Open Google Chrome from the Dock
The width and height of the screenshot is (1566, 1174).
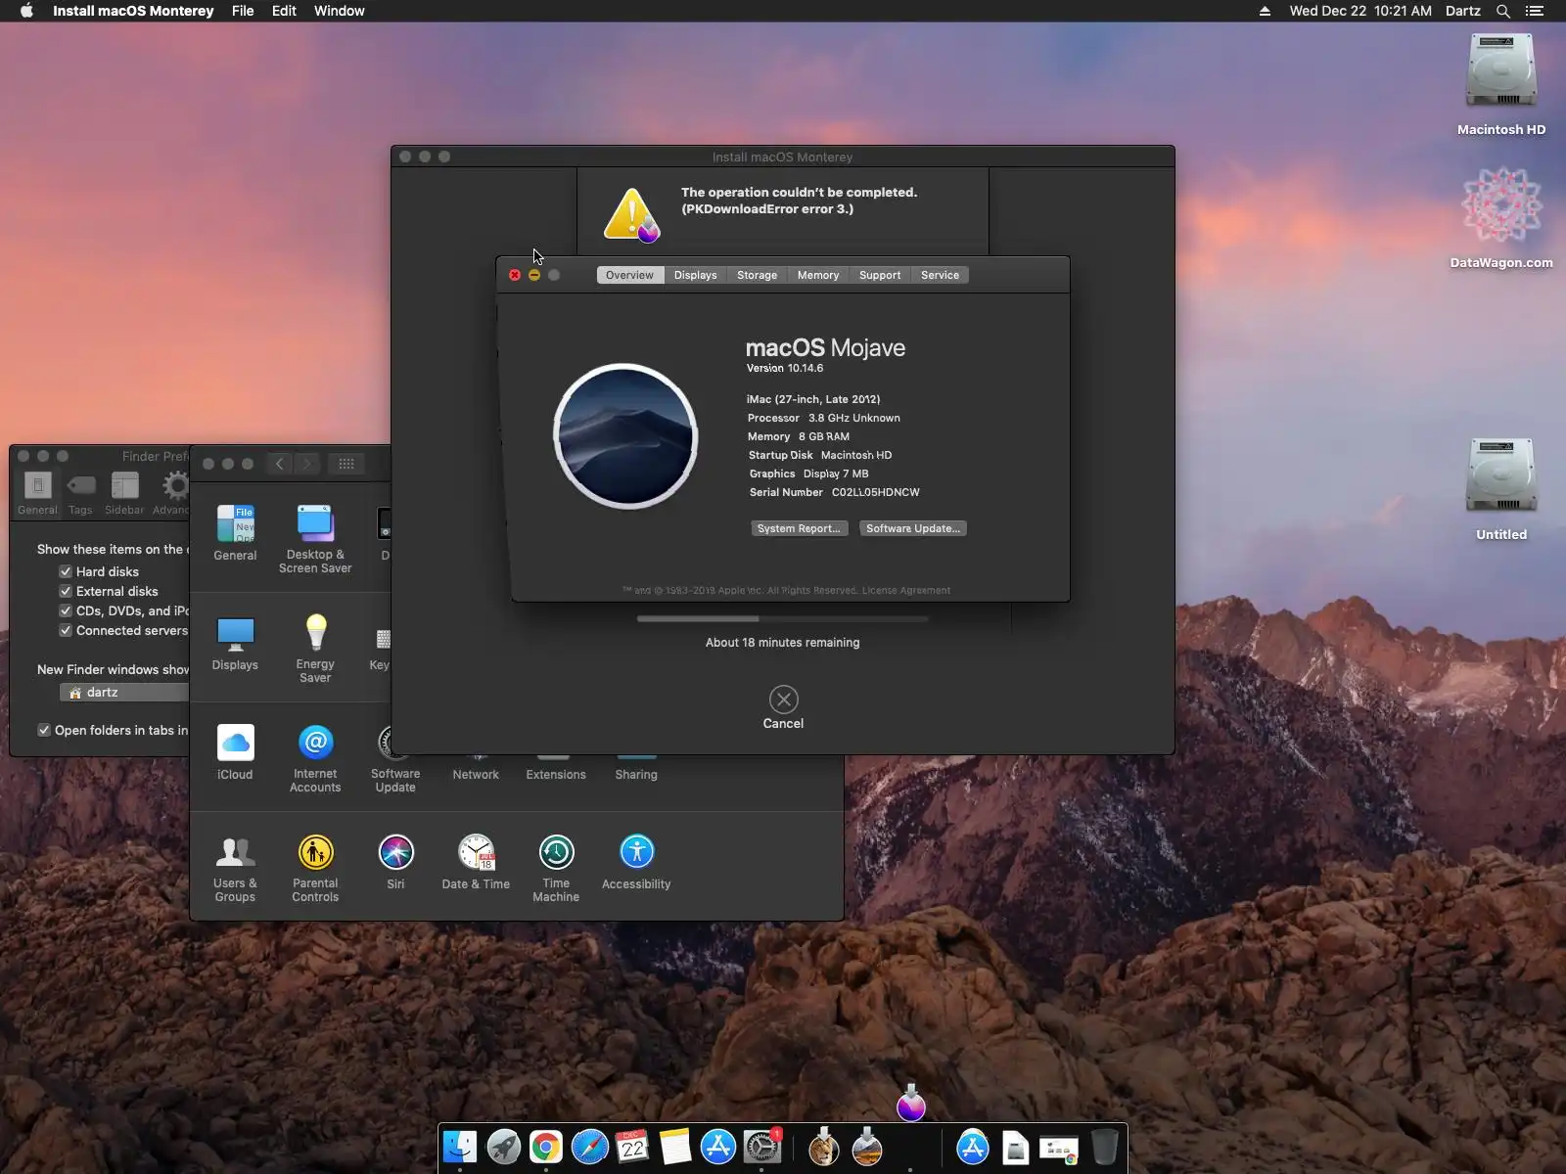click(x=546, y=1148)
